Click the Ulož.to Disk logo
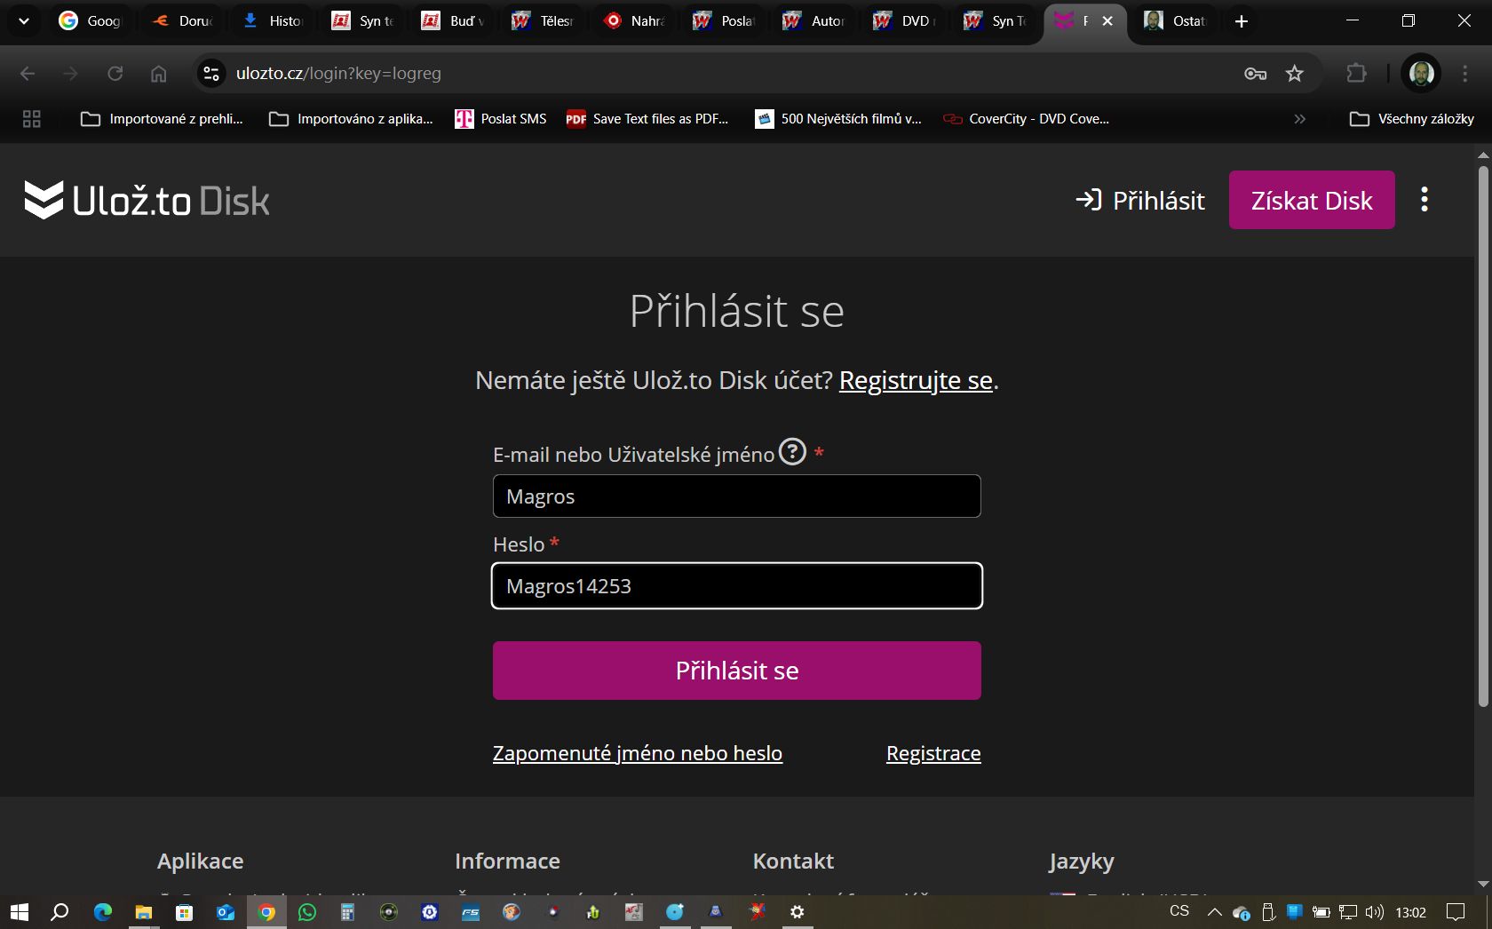The height and width of the screenshot is (929, 1492). pos(147,200)
